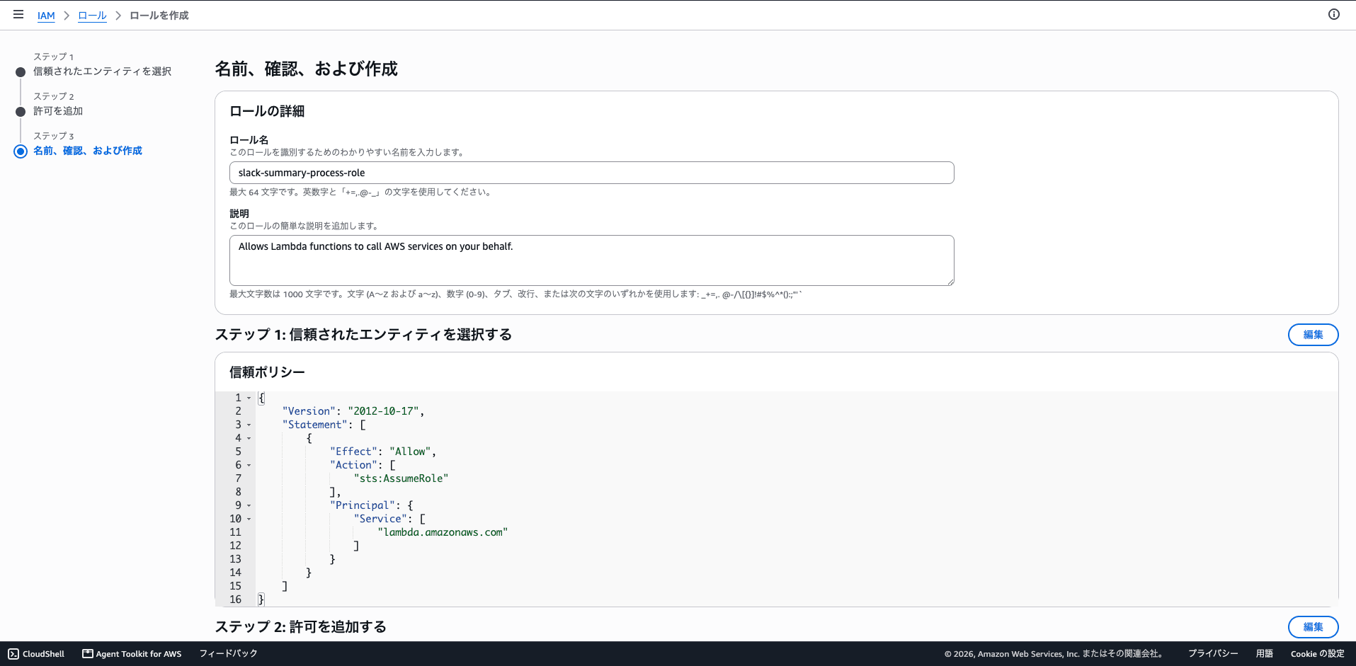Select step 2 許可を追加

tap(58, 111)
